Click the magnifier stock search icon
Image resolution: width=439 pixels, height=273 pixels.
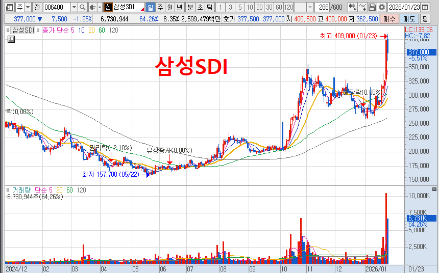pos(82,7)
